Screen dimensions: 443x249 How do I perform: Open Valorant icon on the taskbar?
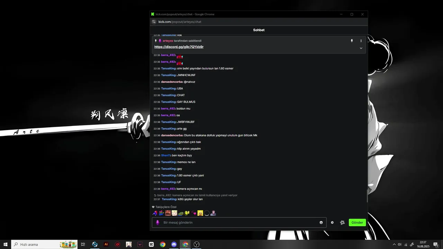click(140, 245)
